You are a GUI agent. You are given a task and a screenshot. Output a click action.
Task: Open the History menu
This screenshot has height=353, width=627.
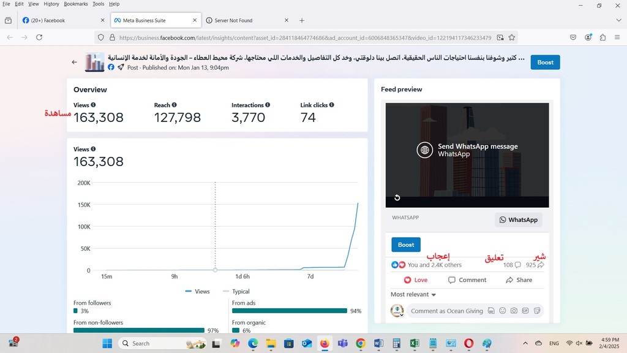51,4
